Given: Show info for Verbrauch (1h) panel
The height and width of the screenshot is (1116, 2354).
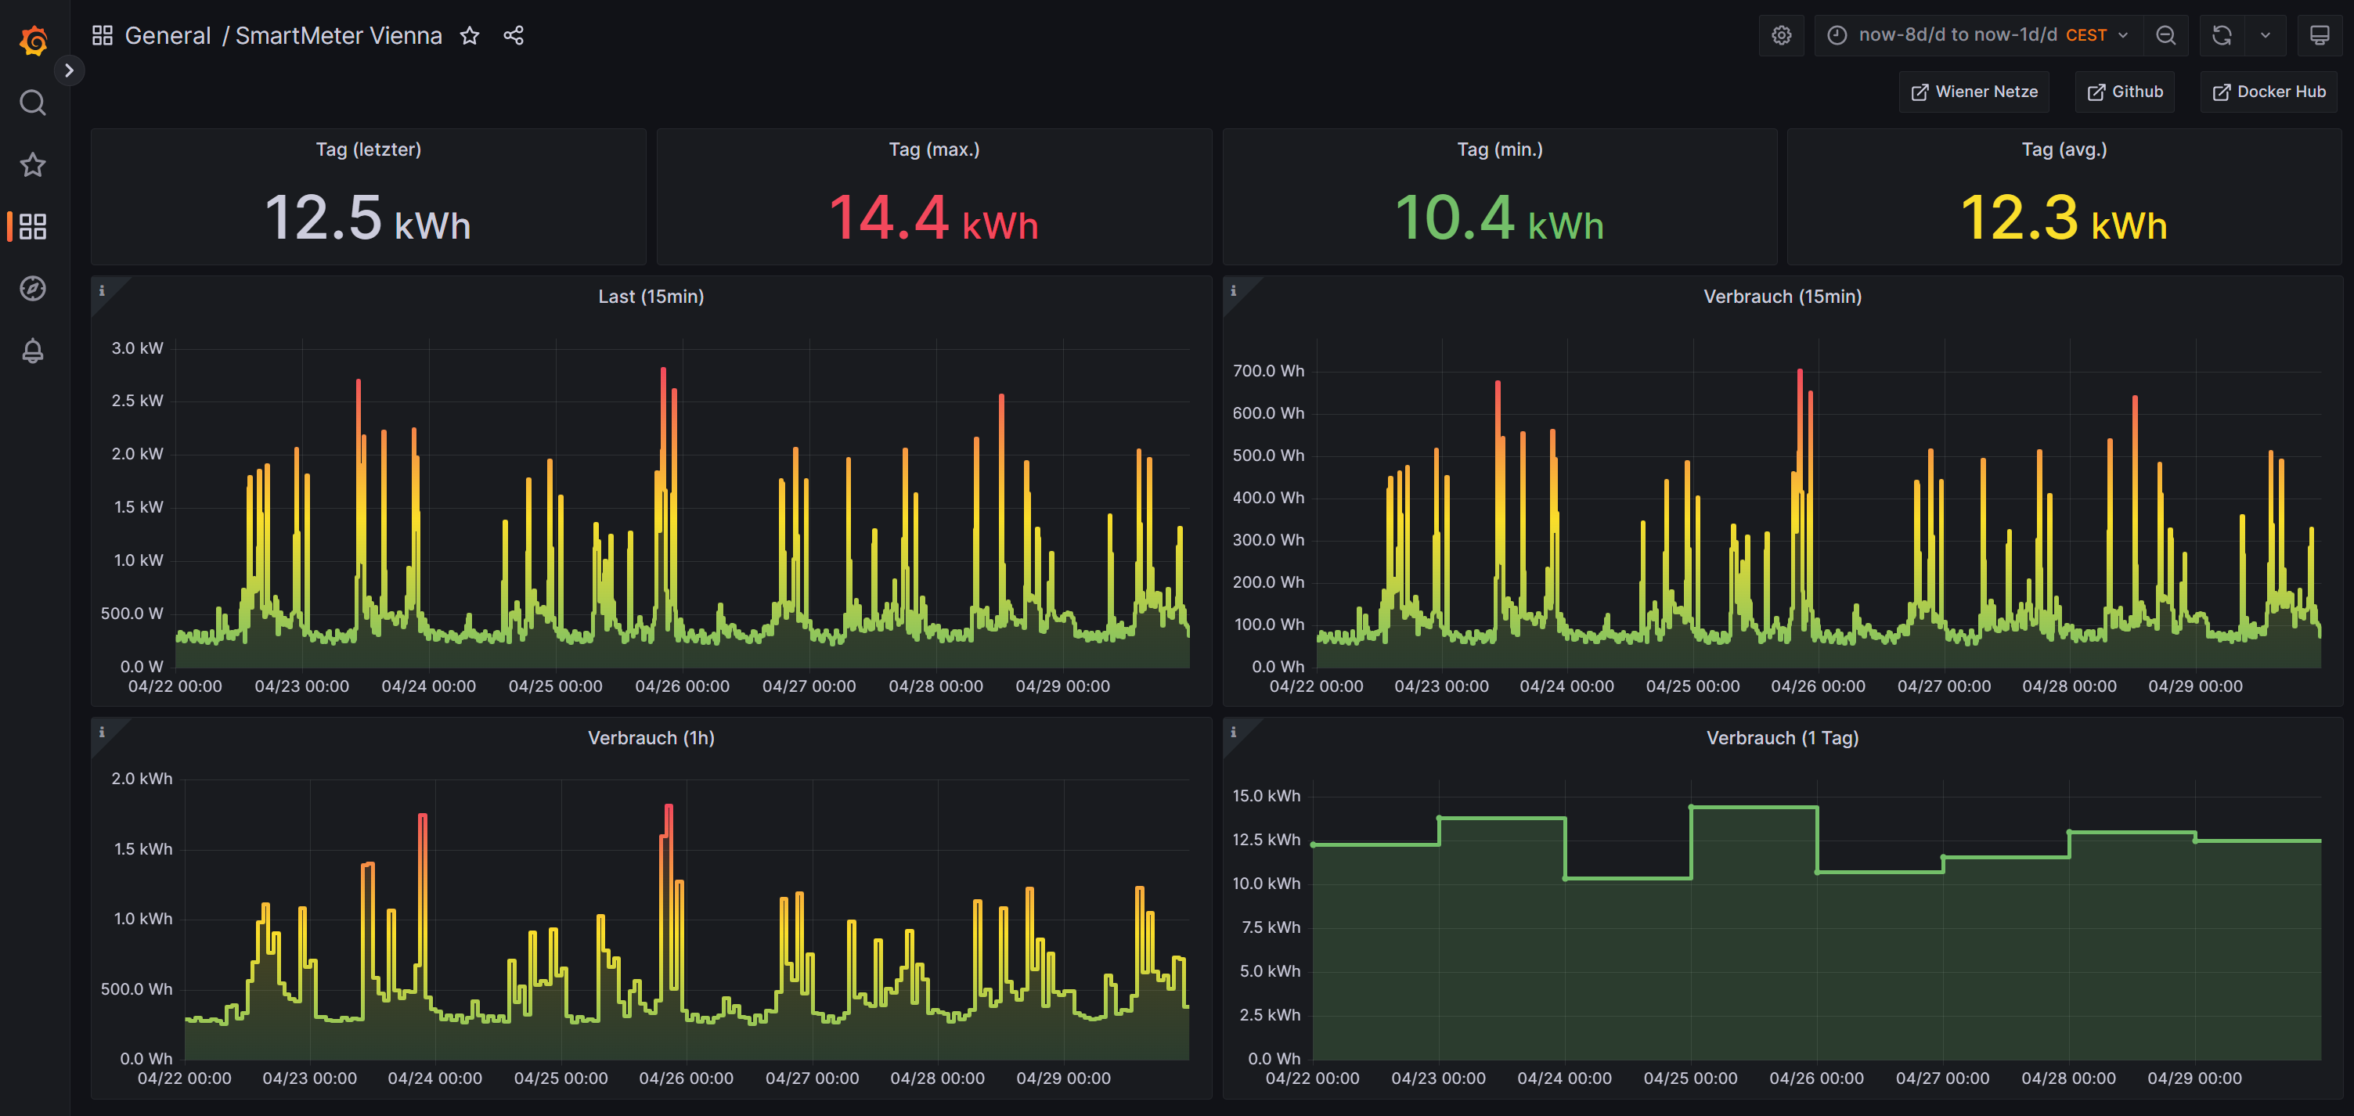Looking at the screenshot, I should pos(103,733).
